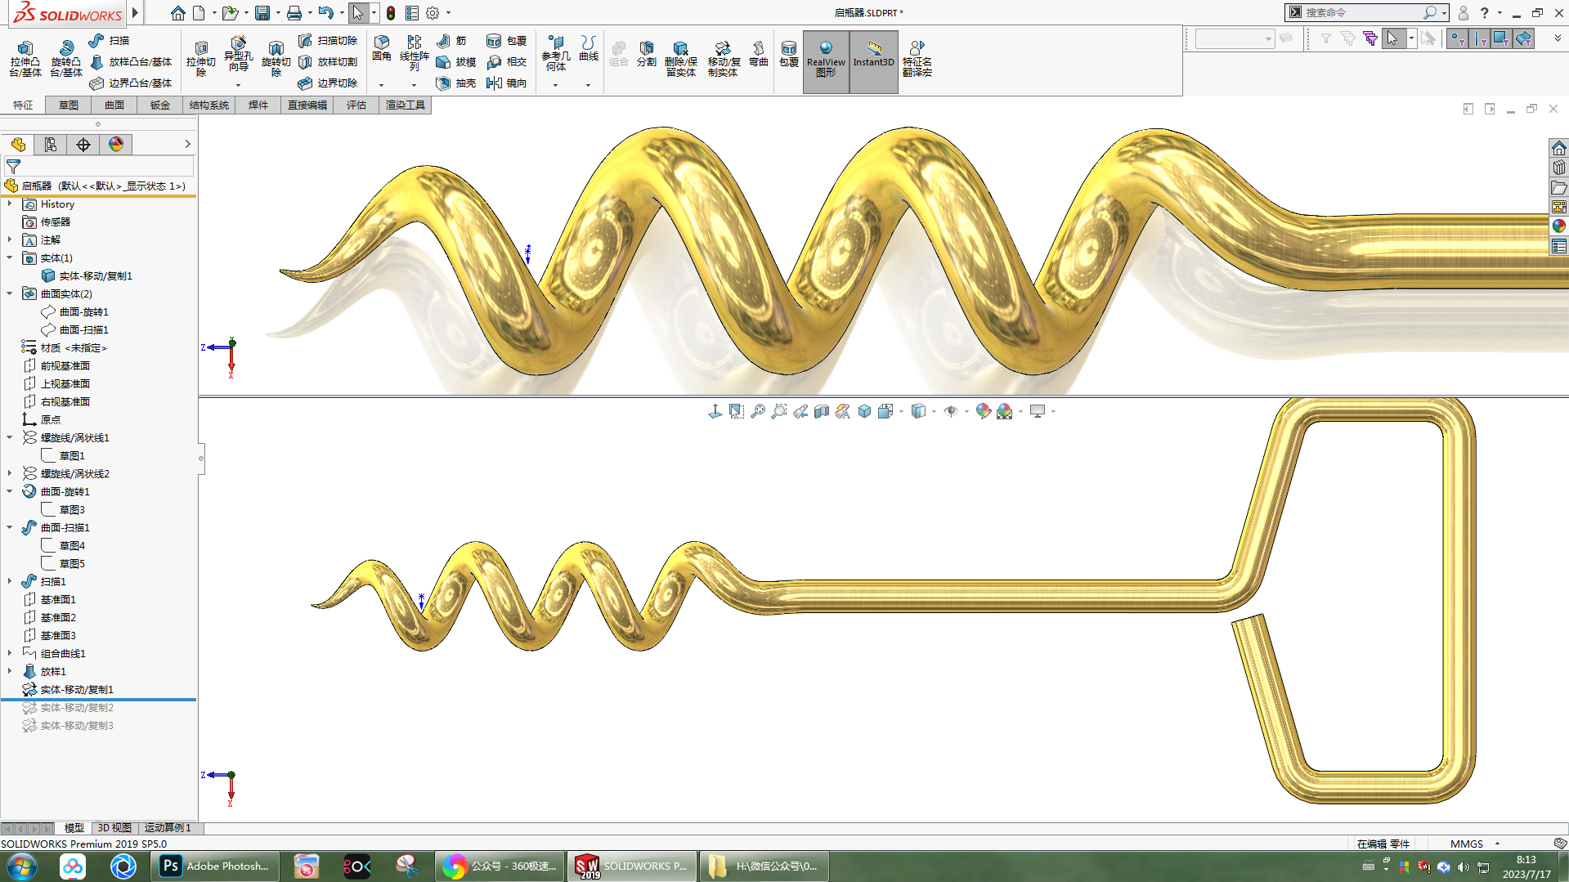This screenshot has width=1569, height=882.
Task: Click the Windows Start button
Action: pyautogui.click(x=22, y=866)
